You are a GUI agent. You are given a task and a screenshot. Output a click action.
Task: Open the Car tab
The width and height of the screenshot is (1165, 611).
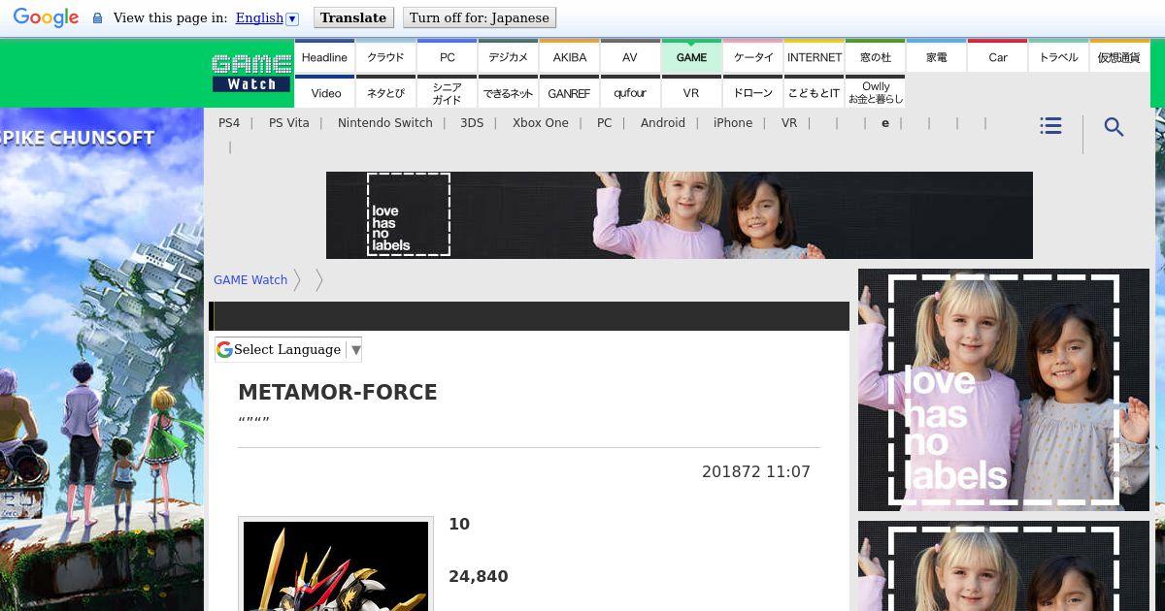[x=997, y=56]
